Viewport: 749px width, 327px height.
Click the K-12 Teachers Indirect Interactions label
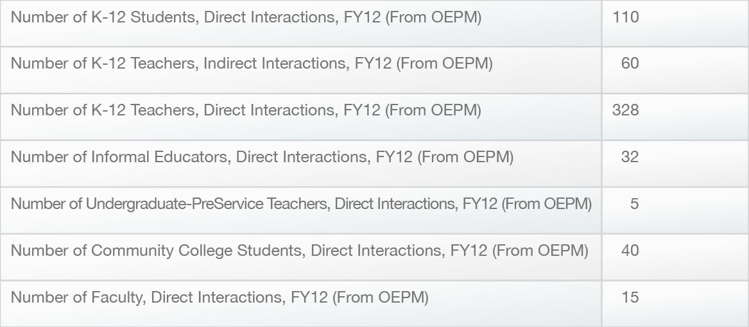tap(252, 63)
